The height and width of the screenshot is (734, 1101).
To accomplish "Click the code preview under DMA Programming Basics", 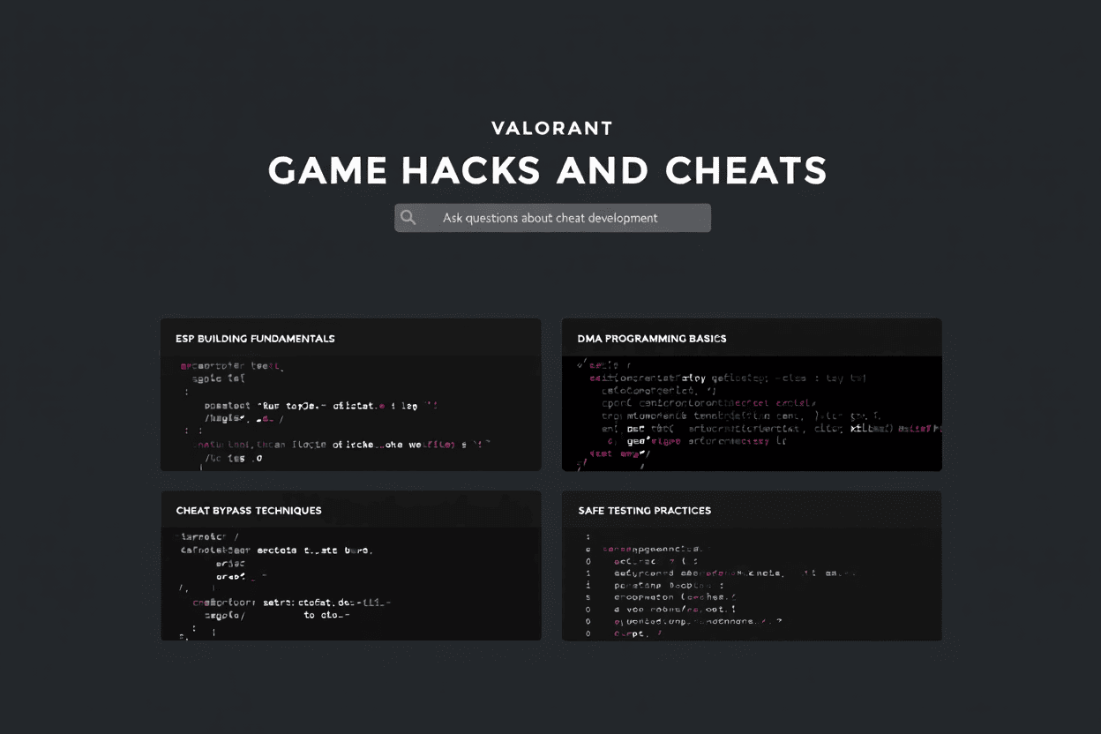I will tap(752, 413).
